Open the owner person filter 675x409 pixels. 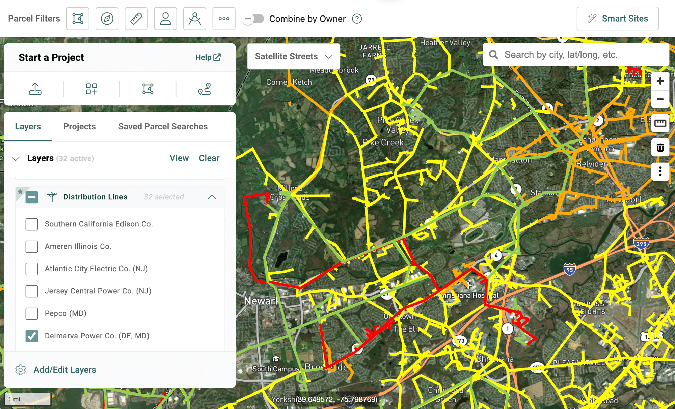[x=165, y=19]
